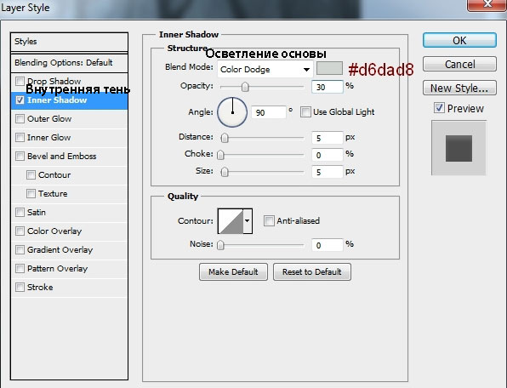Click Reset to Default button

pos(312,271)
